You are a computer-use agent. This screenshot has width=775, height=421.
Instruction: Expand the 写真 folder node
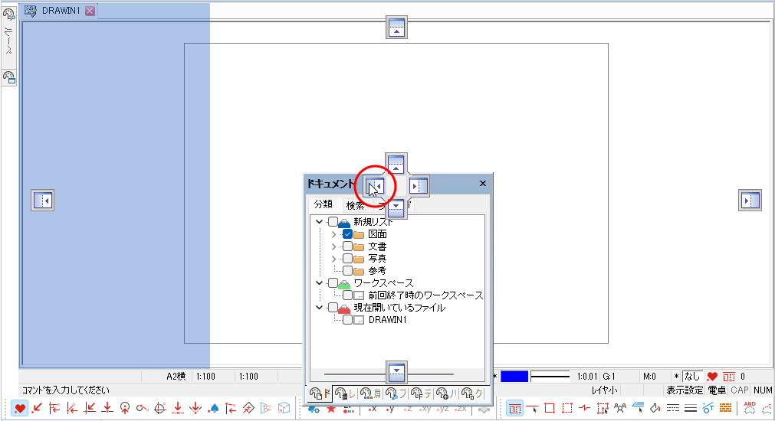point(333,259)
